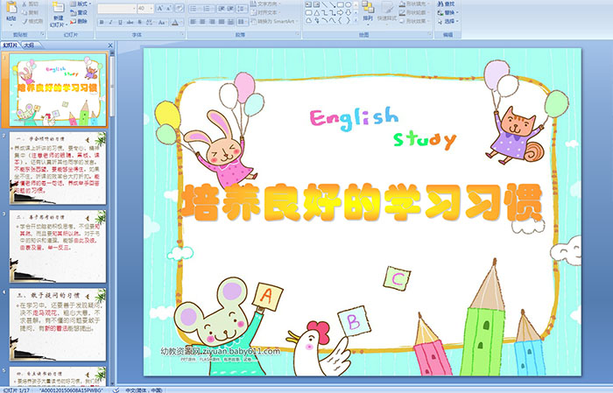The height and width of the screenshot is (393, 613).
Task: Switch to Slides (幻灯片) pane tab
Action: (x=10, y=46)
